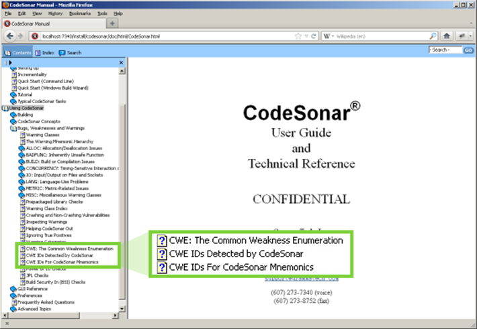Viewport: 477px width, 329px height.
Task: Open Build Security In (BSI) Checks topic
Action: pyautogui.click(x=56, y=282)
